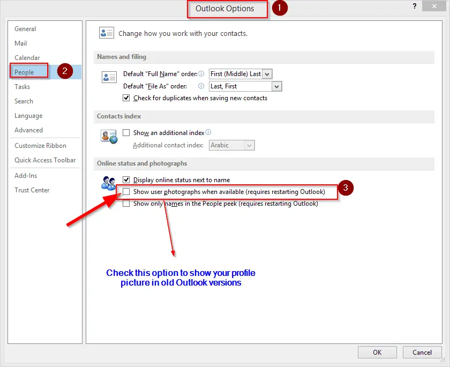Viewport: 450px width, 367px height.
Task: Open Language settings in the sidebar
Action: tap(28, 116)
